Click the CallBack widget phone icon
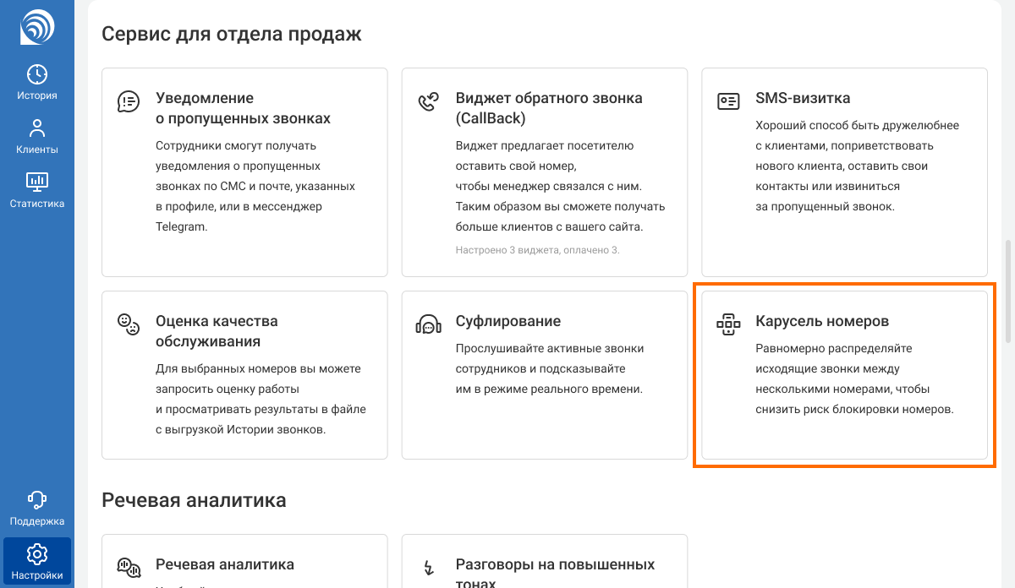 pos(429,102)
